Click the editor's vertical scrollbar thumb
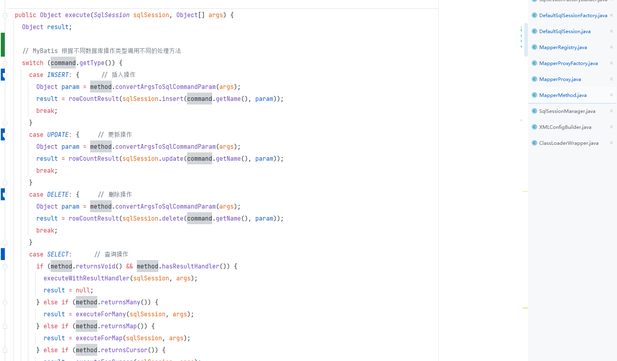 [526, 39]
